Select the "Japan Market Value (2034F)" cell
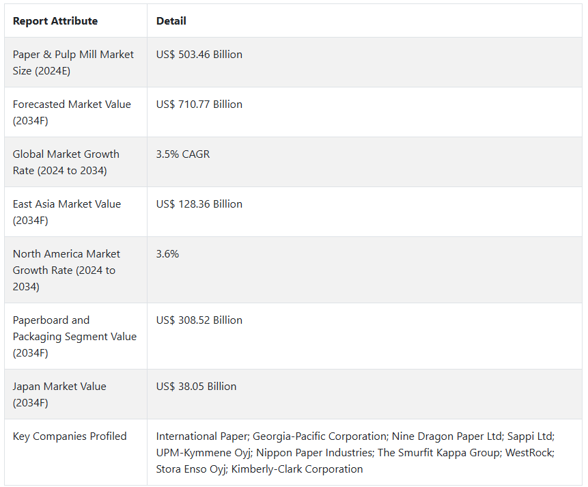Image resolution: width=588 pixels, height=487 pixels. coord(59,394)
